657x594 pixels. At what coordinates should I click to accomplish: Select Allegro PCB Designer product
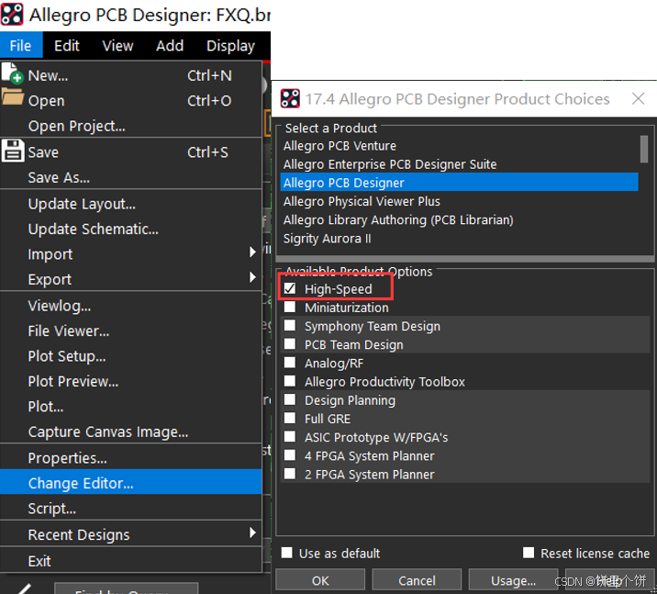(459, 183)
